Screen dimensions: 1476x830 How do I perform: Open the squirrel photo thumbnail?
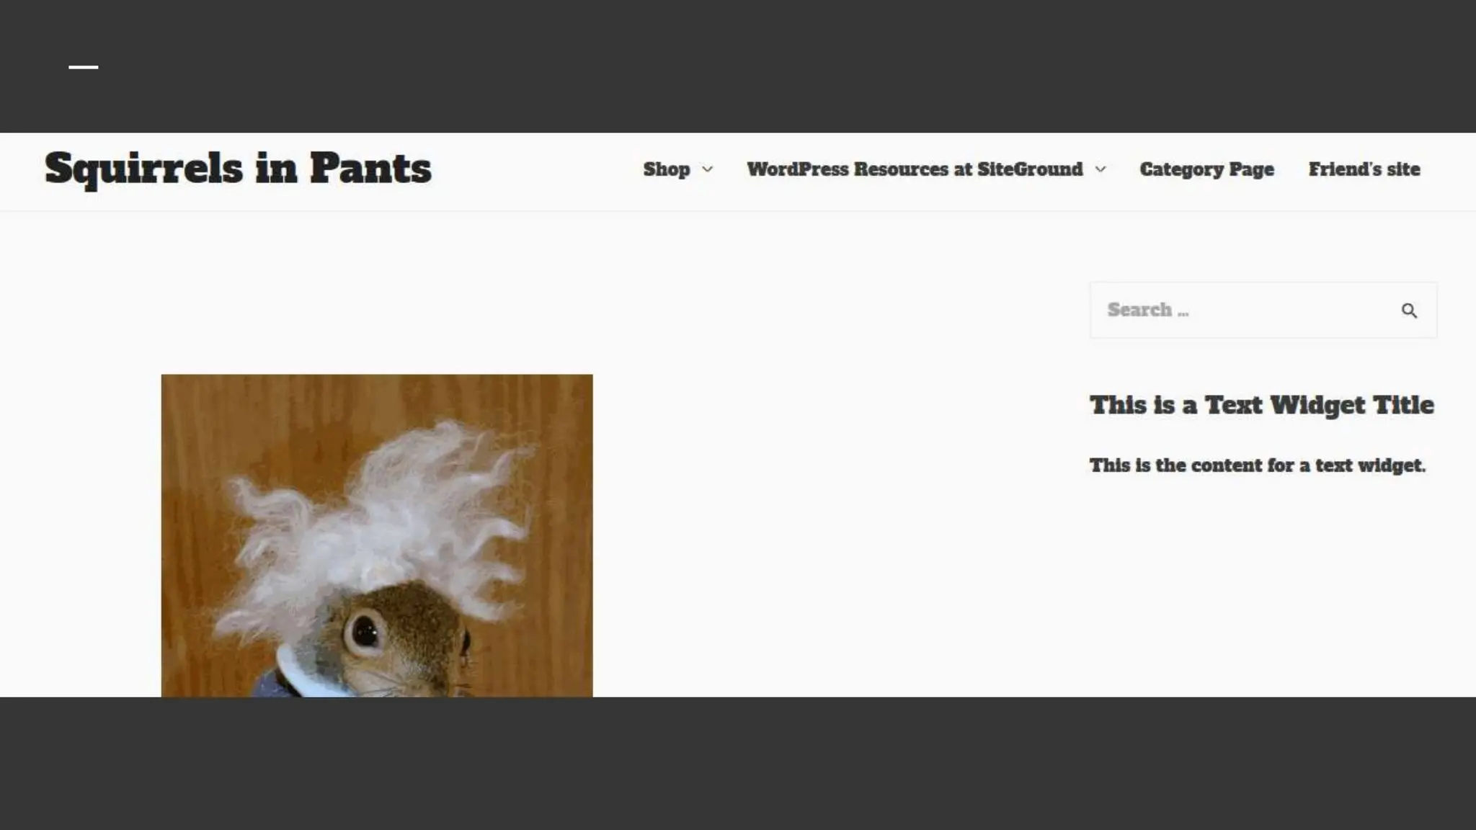377,535
